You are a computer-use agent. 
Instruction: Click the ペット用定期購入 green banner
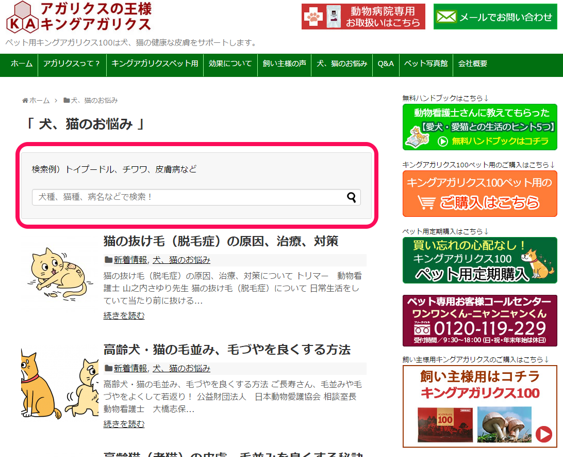479,260
